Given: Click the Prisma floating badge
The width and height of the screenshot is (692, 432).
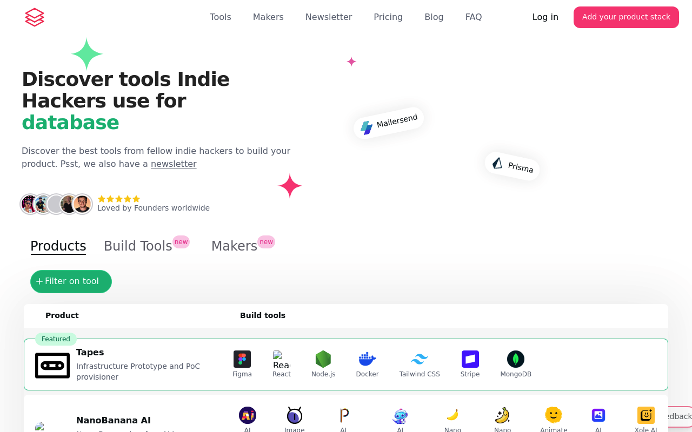Looking at the screenshot, I should point(513,166).
